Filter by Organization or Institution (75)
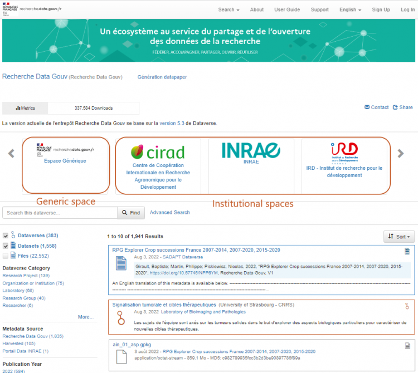Screen dimensions: 418x373 (33, 283)
